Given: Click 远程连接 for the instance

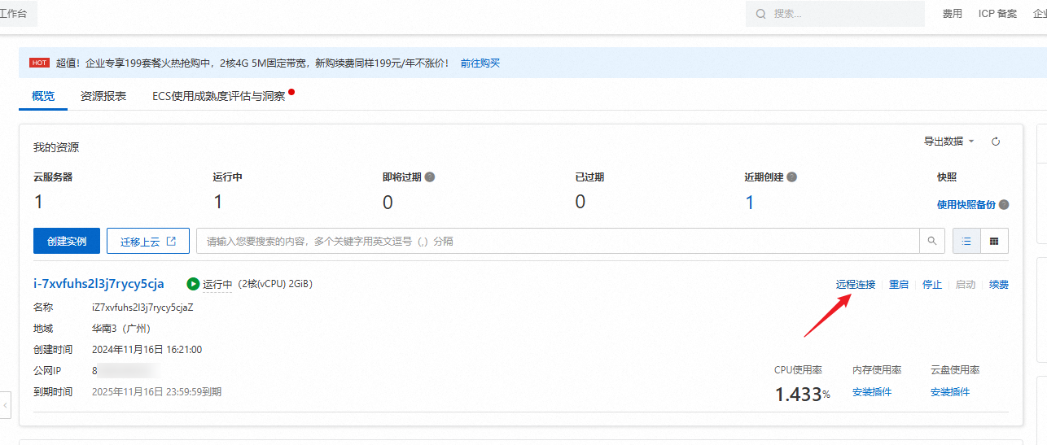Looking at the screenshot, I should [856, 285].
